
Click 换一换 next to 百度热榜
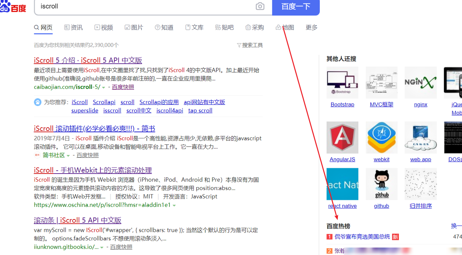click(x=457, y=226)
